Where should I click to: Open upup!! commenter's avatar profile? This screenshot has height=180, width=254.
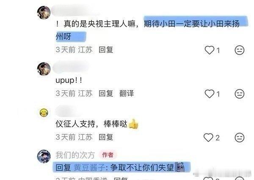point(44,69)
